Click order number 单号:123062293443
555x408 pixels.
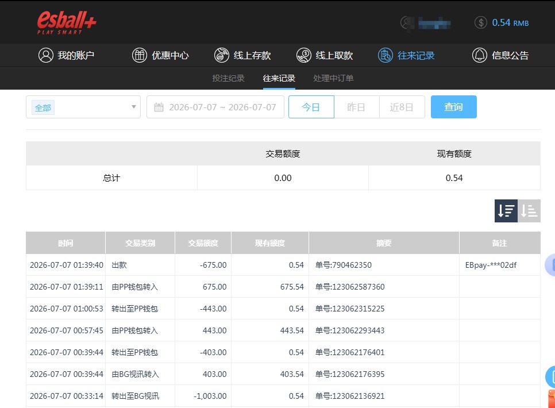(x=350, y=330)
